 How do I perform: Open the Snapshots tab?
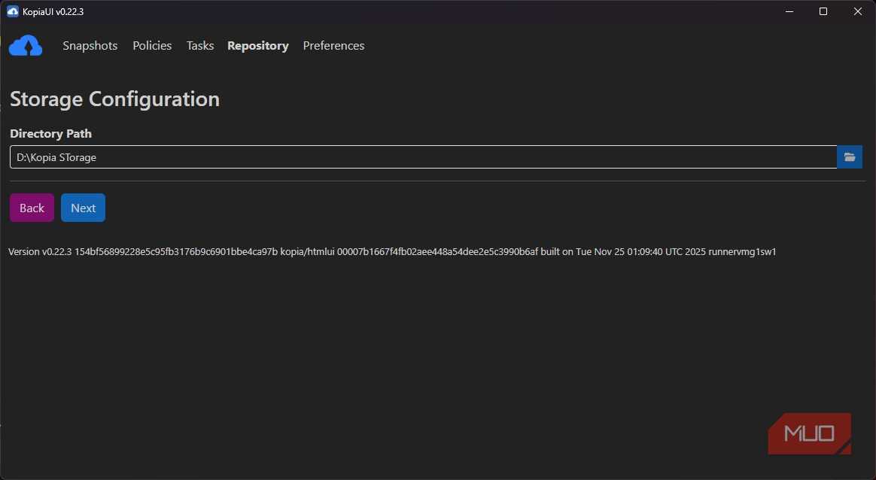point(90,46)
